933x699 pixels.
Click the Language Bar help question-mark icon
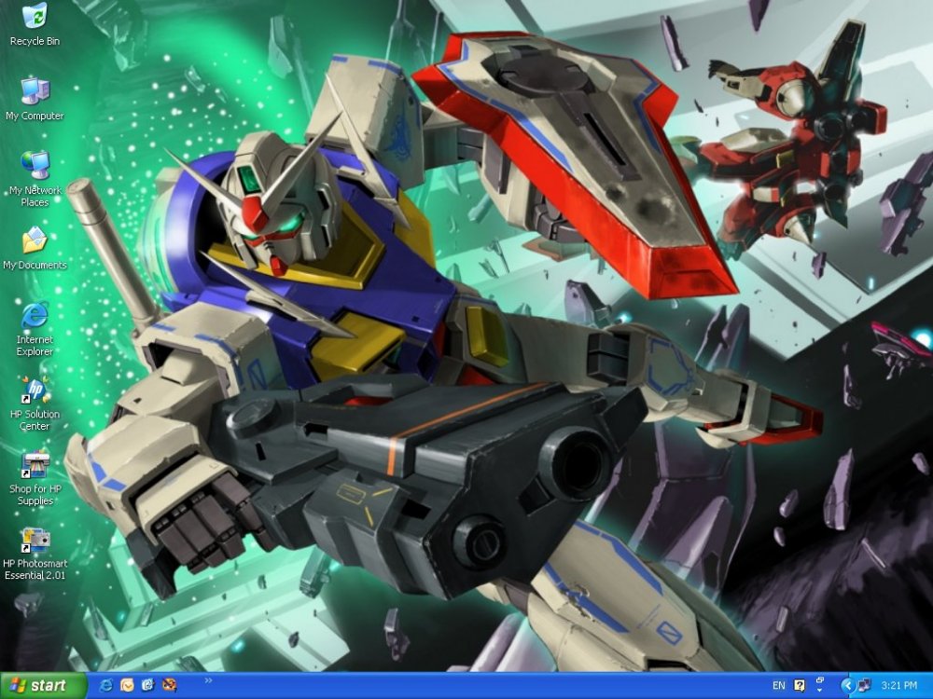click(800, 686)
